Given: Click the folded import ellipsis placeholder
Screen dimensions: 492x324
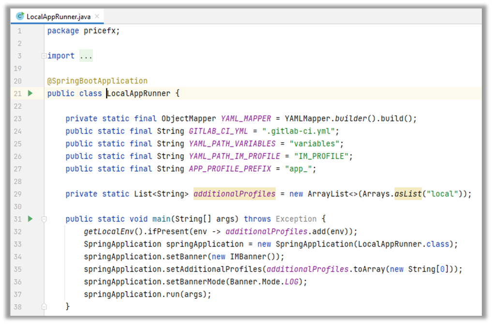Looking at the screenshot, I should click(86, 56).
